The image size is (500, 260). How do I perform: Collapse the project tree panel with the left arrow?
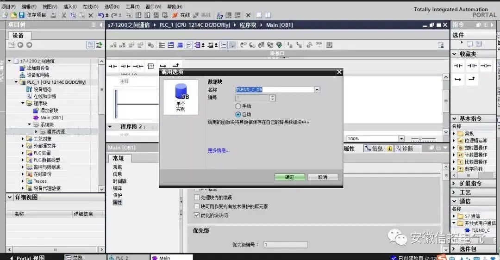[x=101, y=25]
